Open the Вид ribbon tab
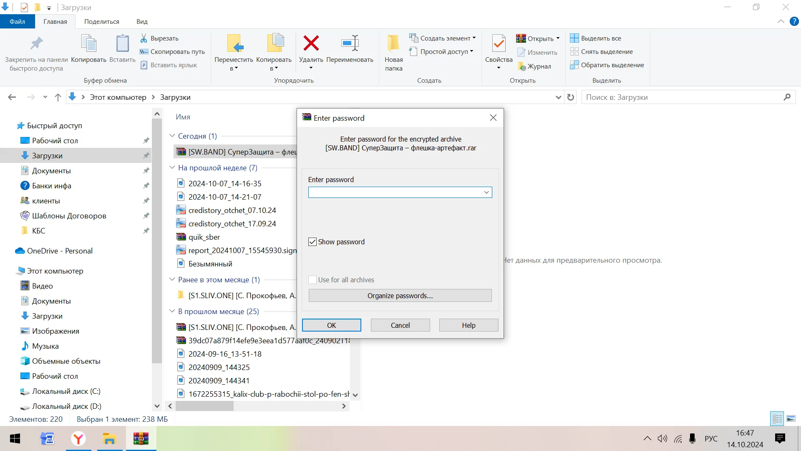The height and width of the screenshot is (451, 801). tap(142, 22)
